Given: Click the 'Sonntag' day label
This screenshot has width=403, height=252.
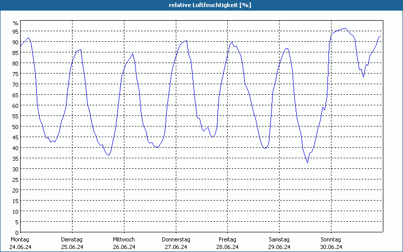Looking at the screenshot, I should point(330,240).
